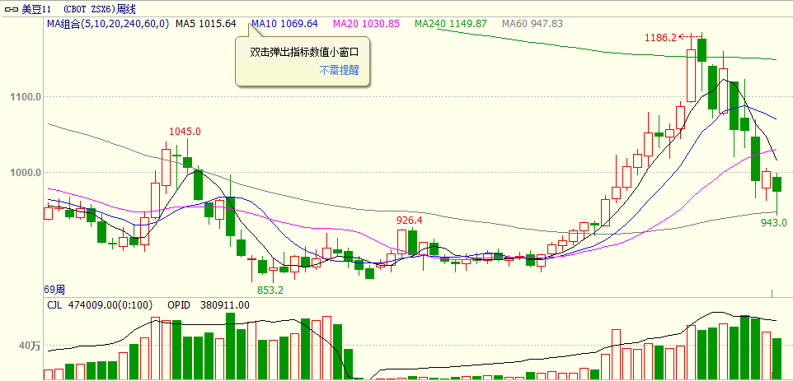Select the MA20 1030.85 label
This screenshot has height=381, width=793.
coord(366,24)
